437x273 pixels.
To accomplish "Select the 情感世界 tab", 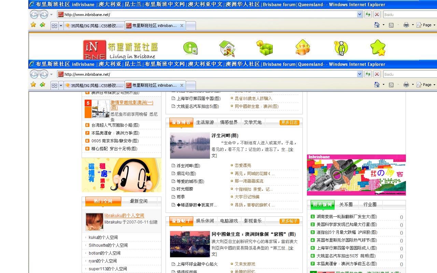I will pyautogui.click(x=229, y=122).
